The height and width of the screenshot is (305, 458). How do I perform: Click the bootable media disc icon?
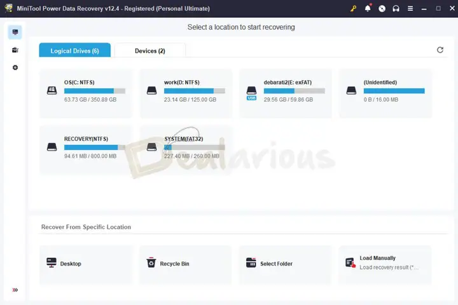tap(382, 9)
